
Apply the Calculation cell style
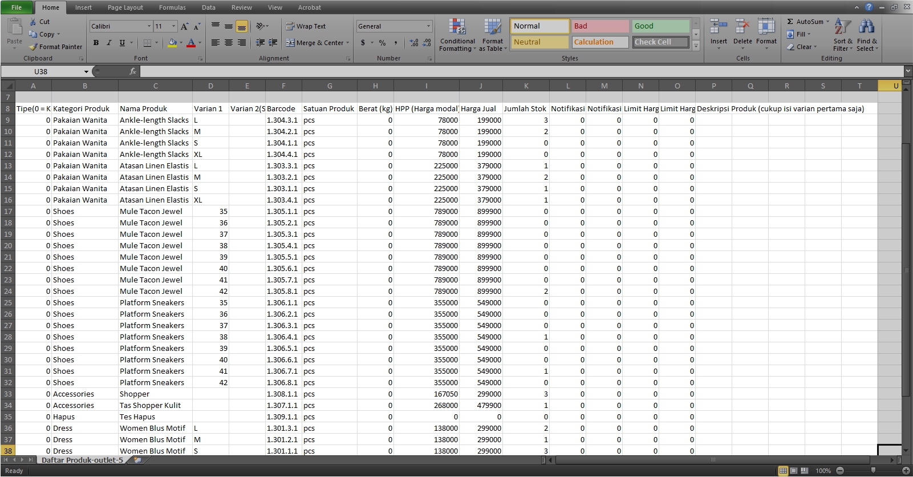600,42
